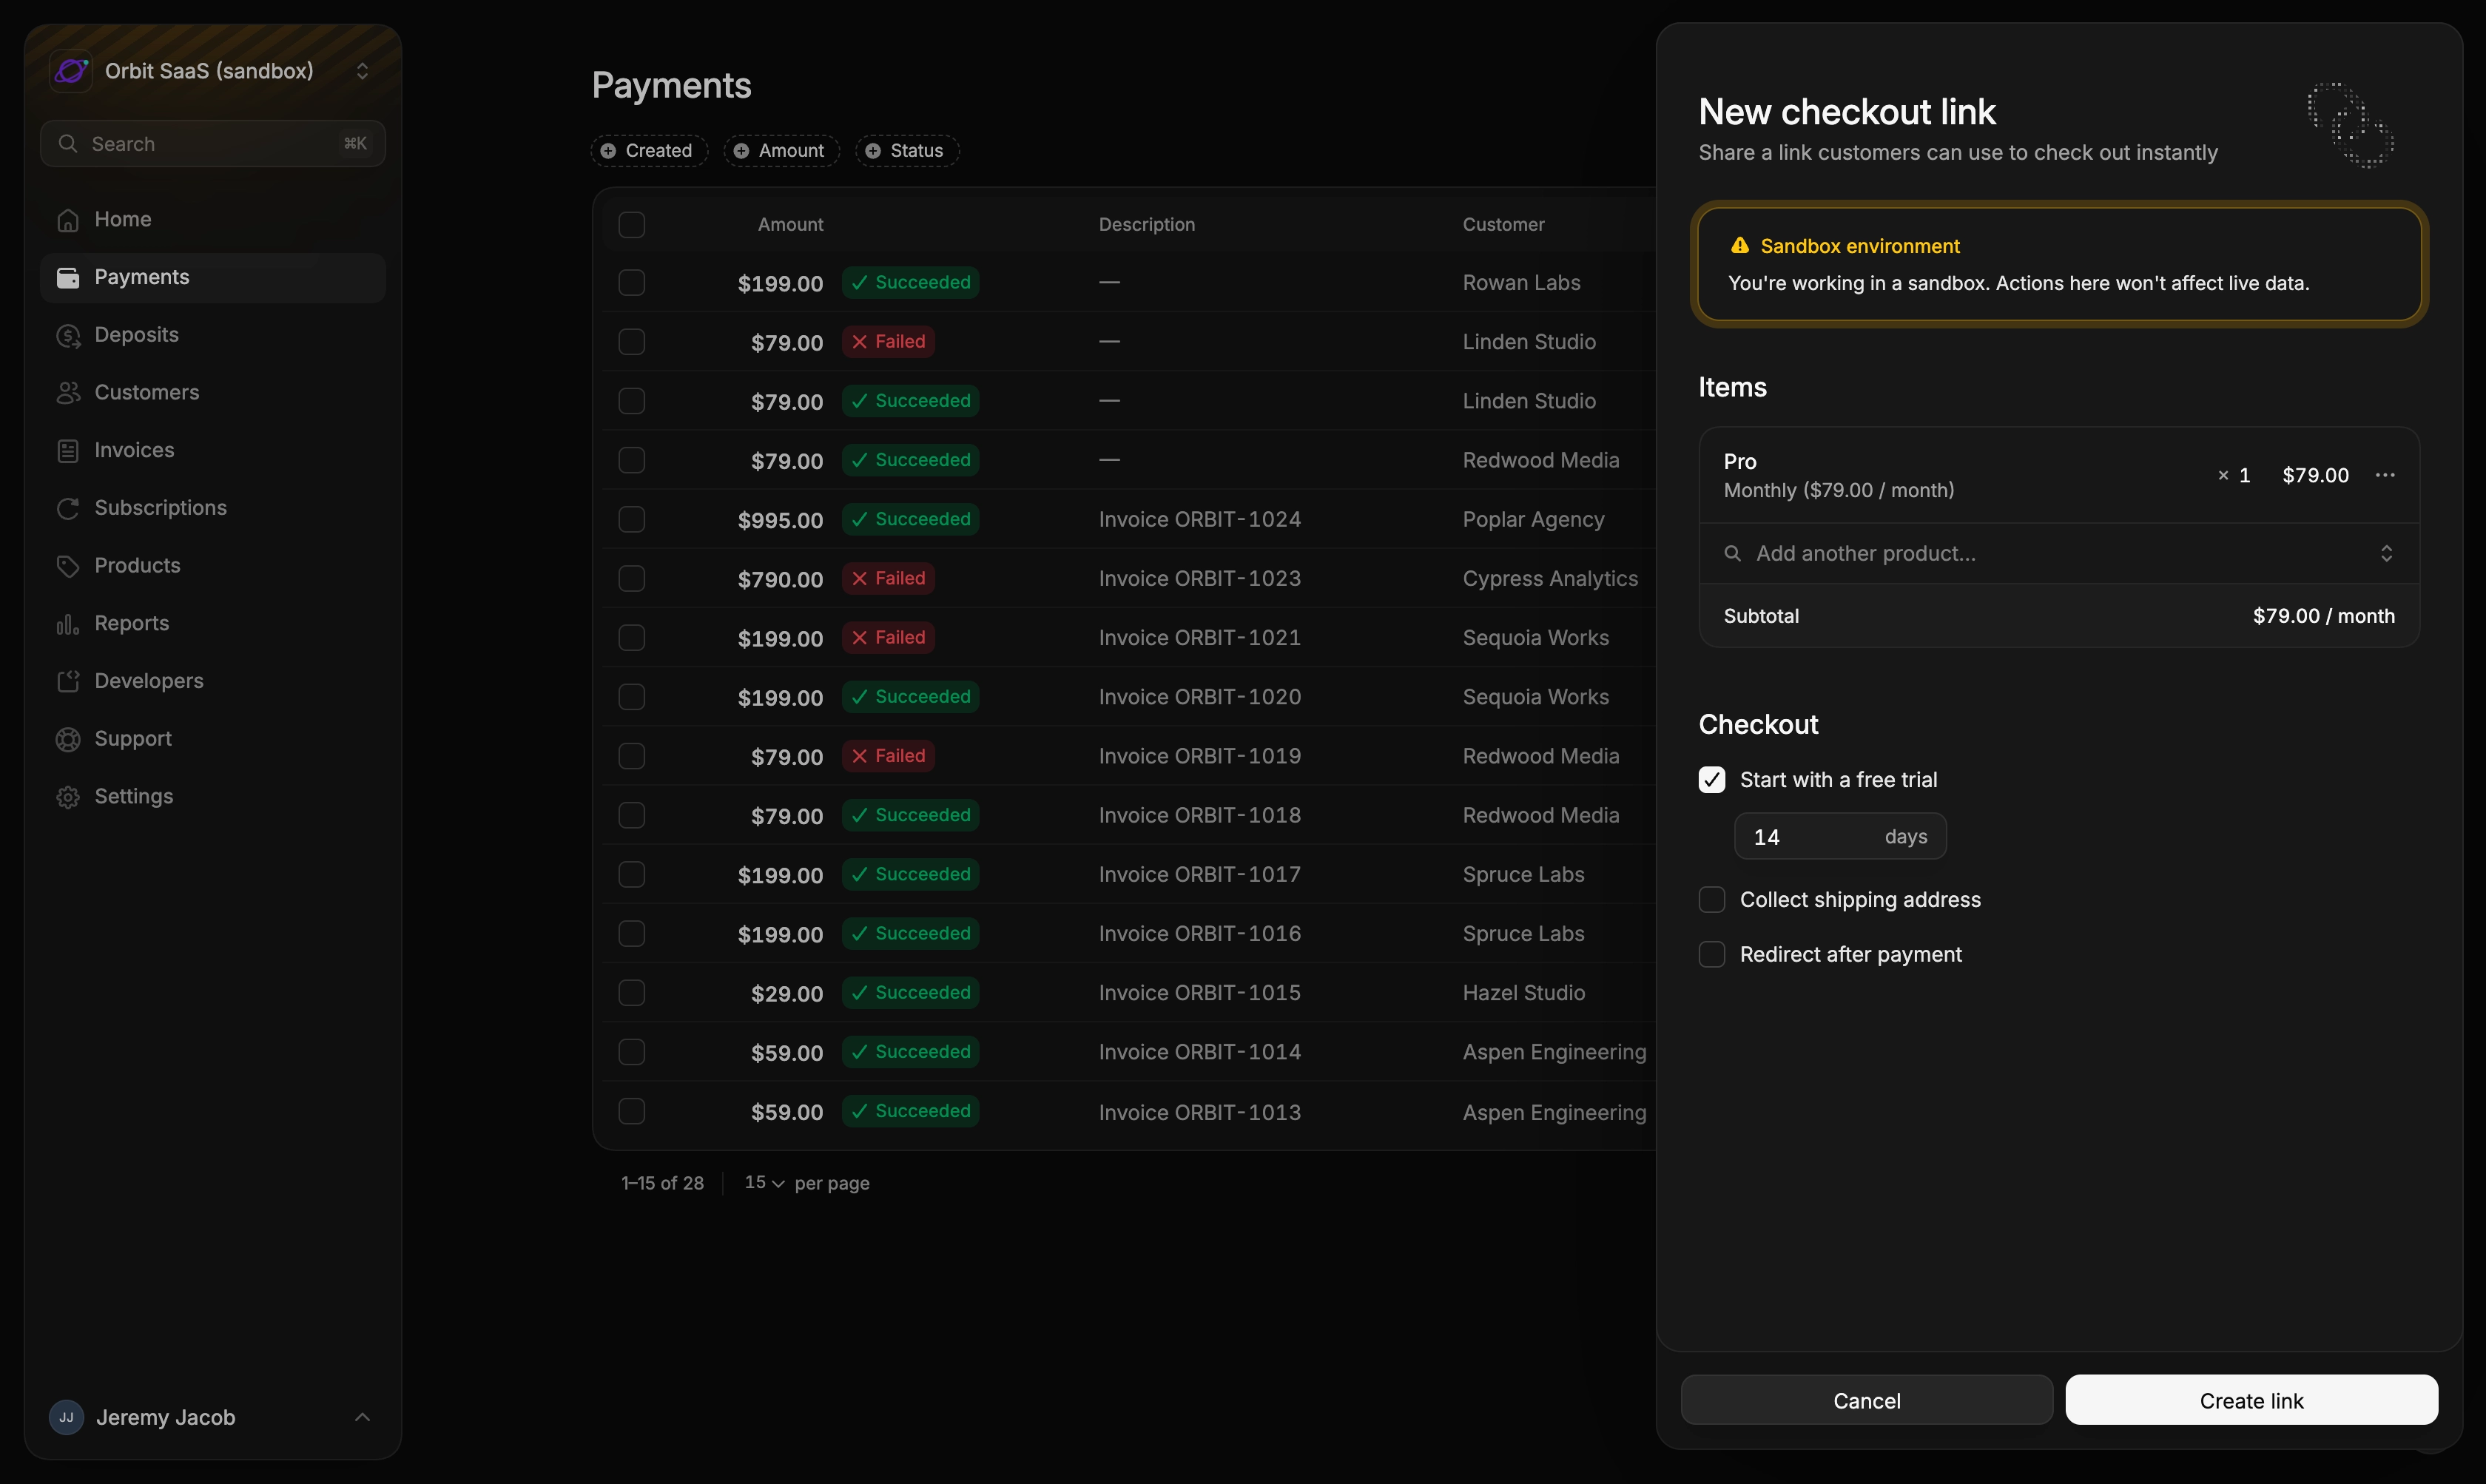The image size is (2486, 1484).
Task: Open the Payments section in the sidebar
Action: (x=213, y=278)
